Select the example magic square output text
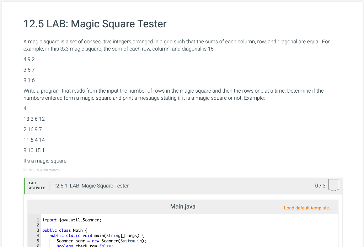Viewport: 364px width, 247px height. point(45,161)
